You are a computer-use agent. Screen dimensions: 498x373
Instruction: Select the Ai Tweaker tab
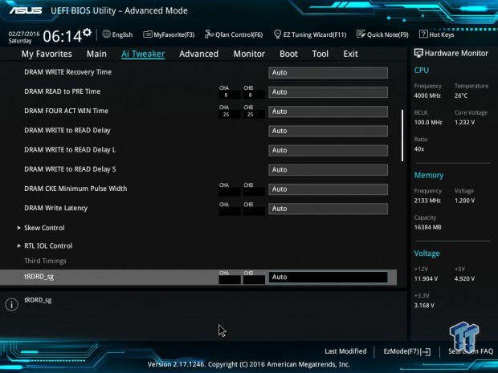[x=143, y=54]
